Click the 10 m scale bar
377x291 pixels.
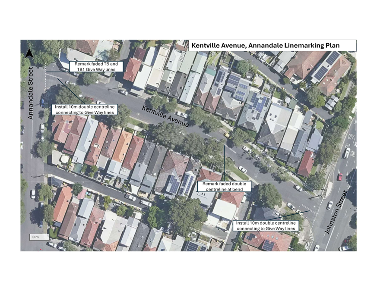tap(35, 237)
